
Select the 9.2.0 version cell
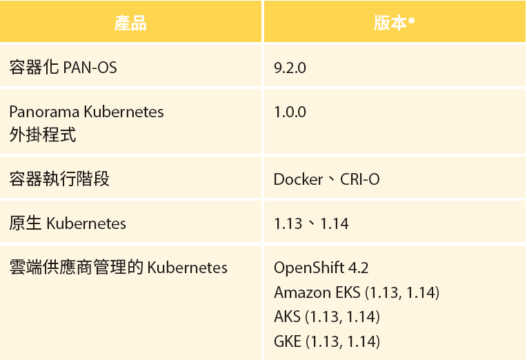[x=290, y=68]
